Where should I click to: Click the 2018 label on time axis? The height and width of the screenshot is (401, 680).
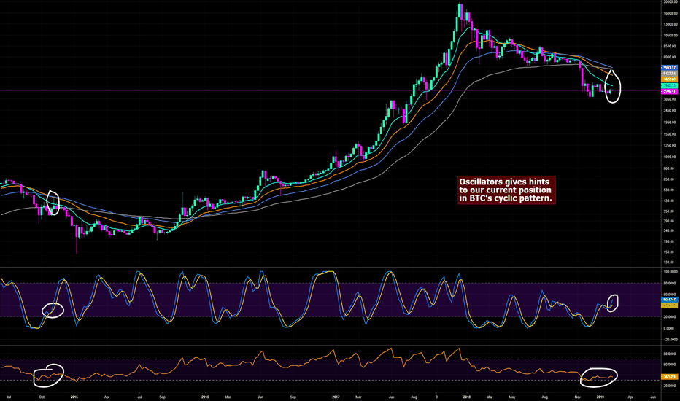(467, 397)
